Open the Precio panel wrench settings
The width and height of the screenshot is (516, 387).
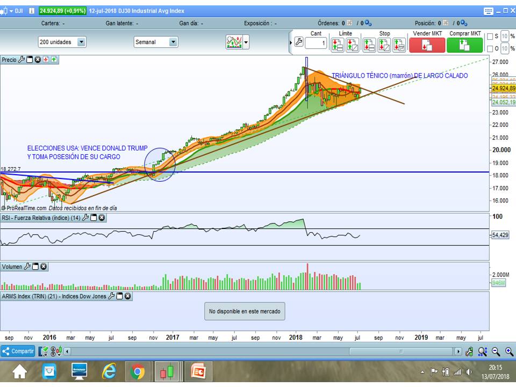click(x=21, y=60)
